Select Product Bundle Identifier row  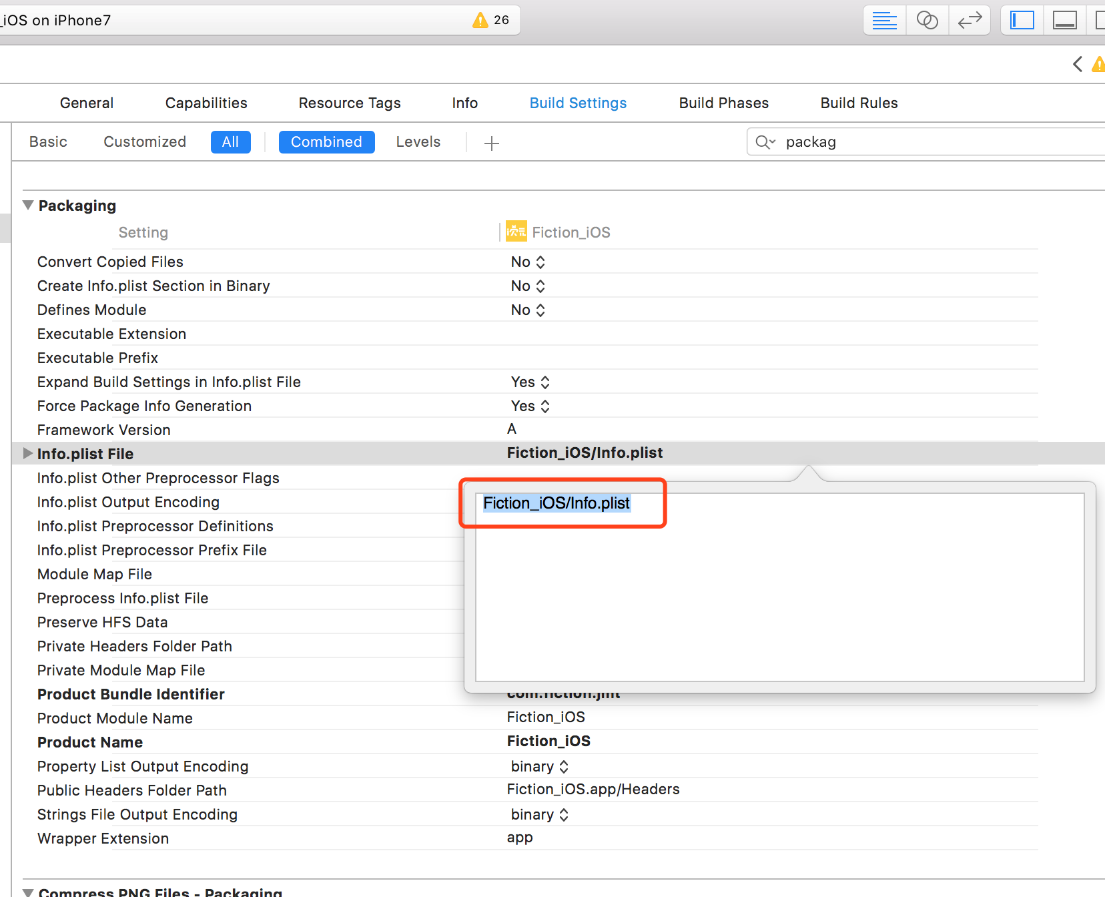[x=131, y=694]
